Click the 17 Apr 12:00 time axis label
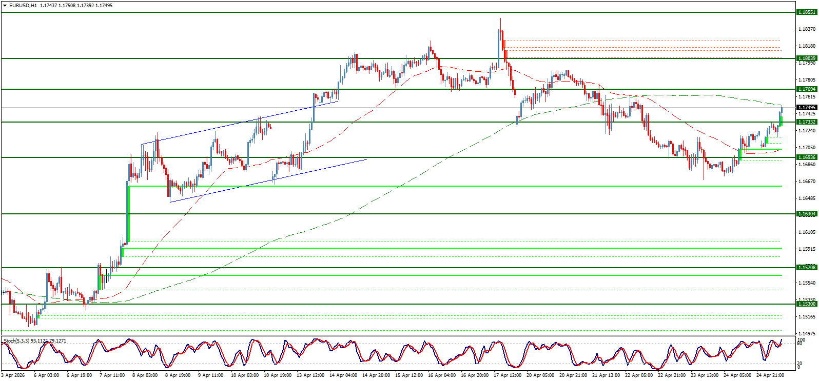819x381 pixels. pyautogui.click(x=509, y=375)
